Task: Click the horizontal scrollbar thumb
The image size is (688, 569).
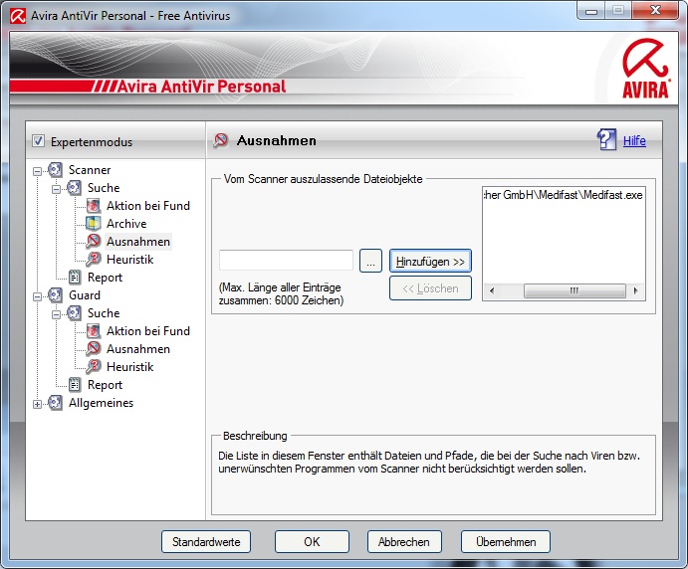Action: 574,290
